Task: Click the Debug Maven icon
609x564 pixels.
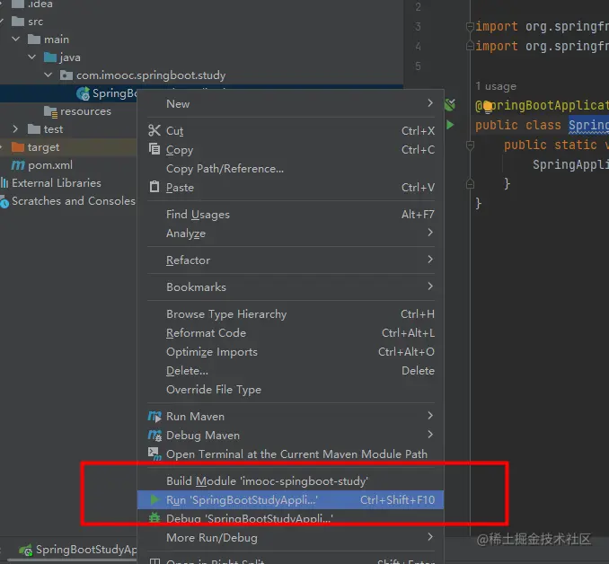Action: tap(154, 436)
